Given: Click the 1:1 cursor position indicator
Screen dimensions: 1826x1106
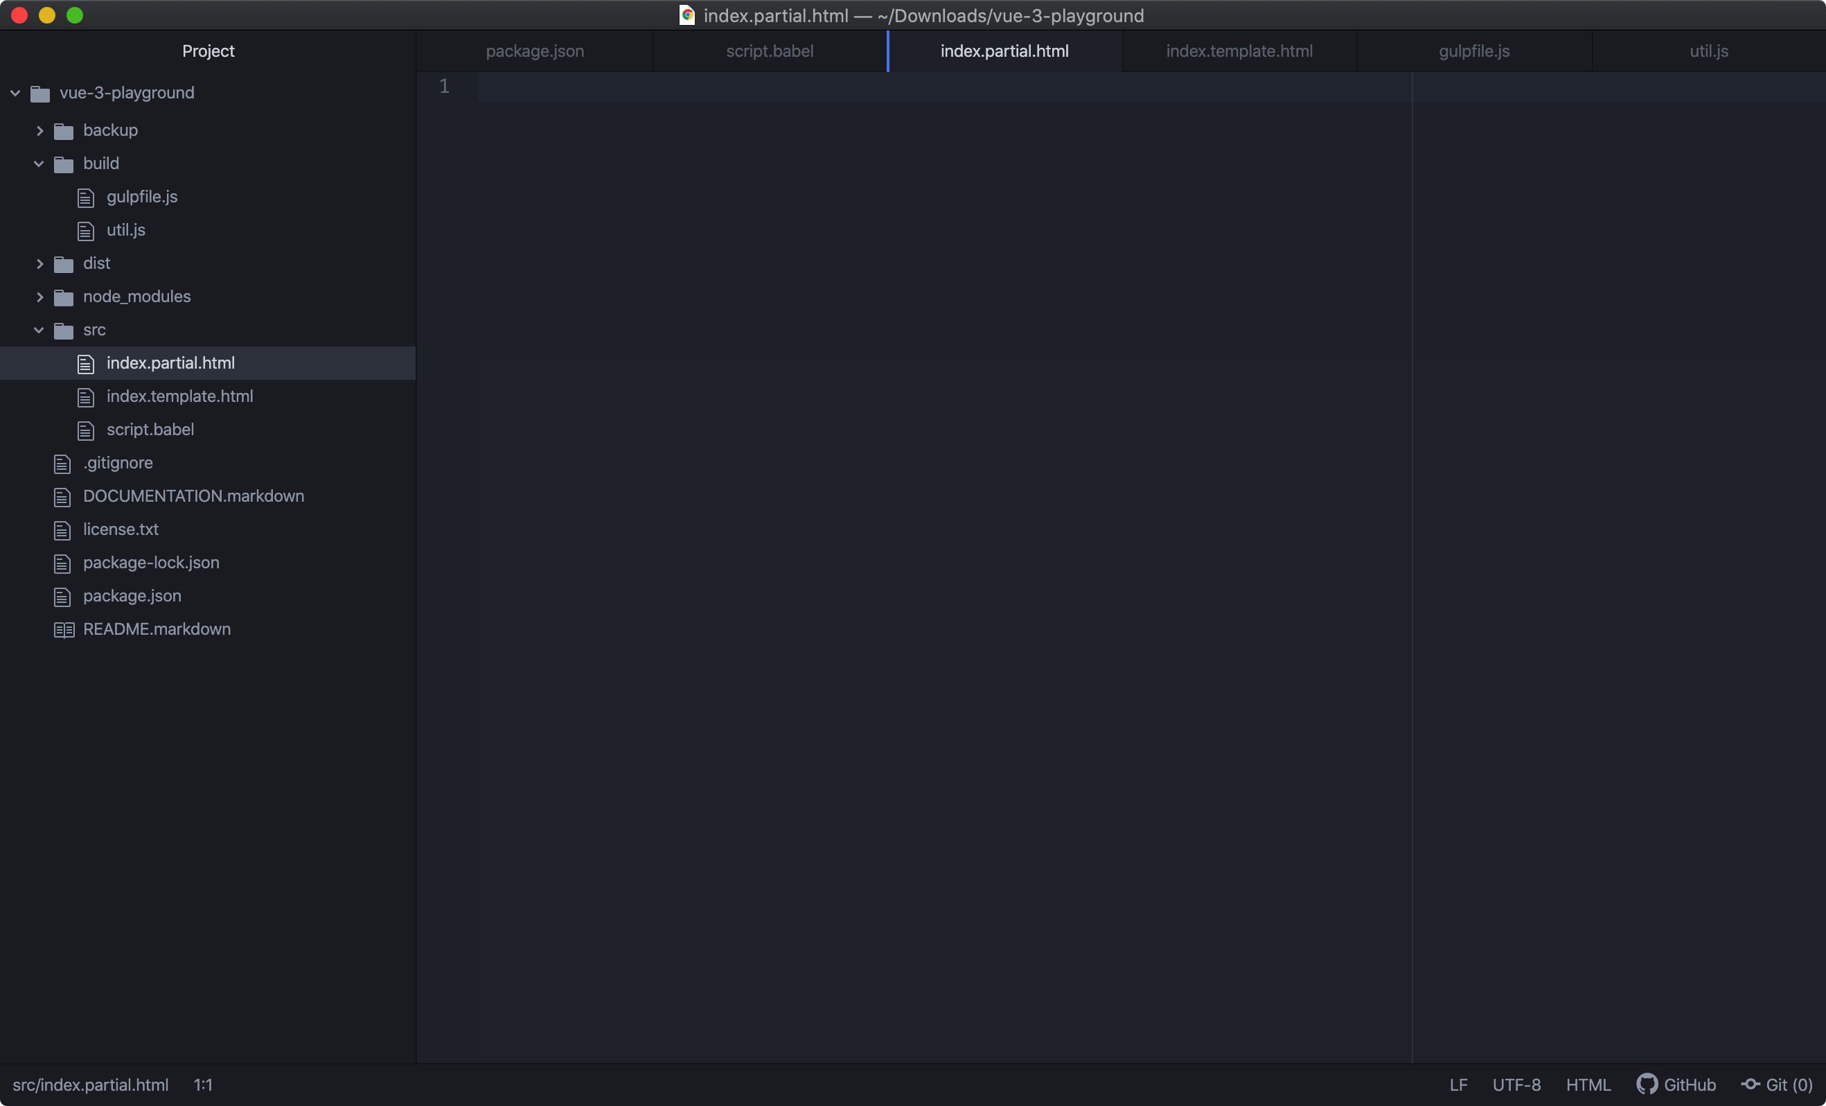Looking at the screenshot, I should click(x=203, y=1085).
